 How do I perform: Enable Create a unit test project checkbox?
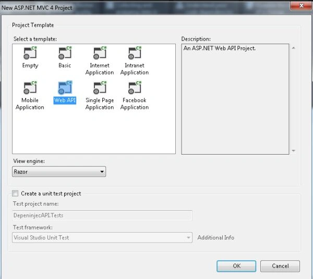(15, 193)
